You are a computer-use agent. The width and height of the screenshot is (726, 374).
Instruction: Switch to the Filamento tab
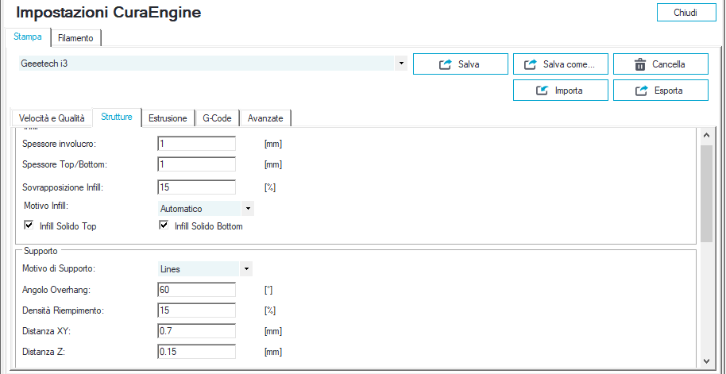pos(75,38)
